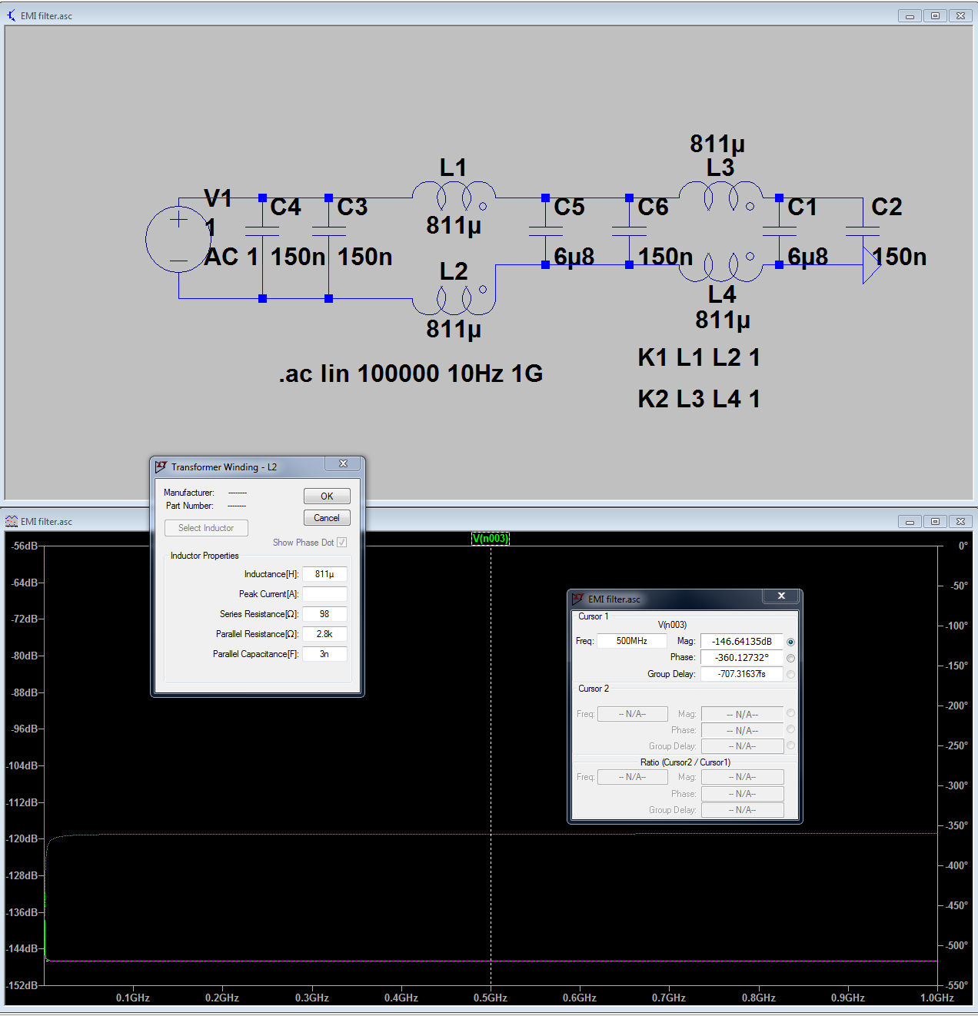Click inductor L2 symbol in schematic
This screenshot has height=1016, width=978.
click(x=454, y=300)
